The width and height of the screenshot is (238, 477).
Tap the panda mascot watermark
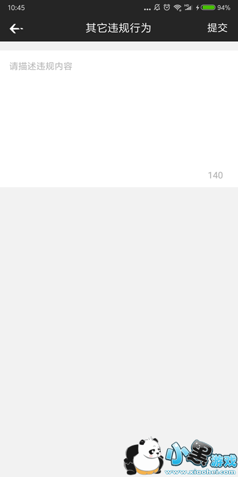click(x=143, y=456)
